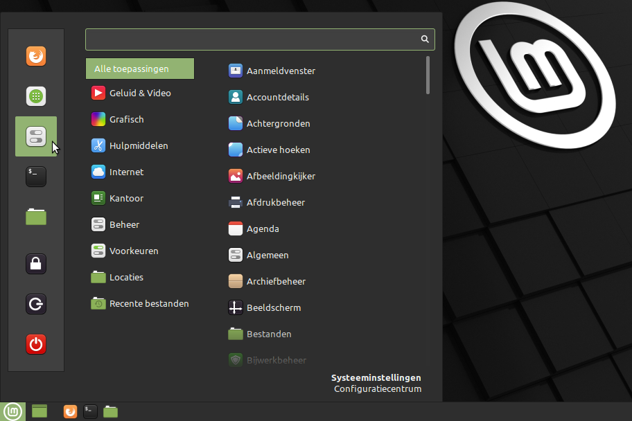632x421 pixels.
Task: Launch Terminal from the favorites sidebar
Action: [36, 177]
